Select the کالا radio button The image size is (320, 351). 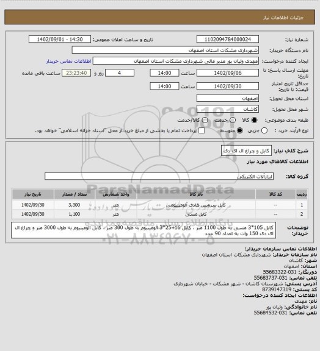[x=254, y=120]
